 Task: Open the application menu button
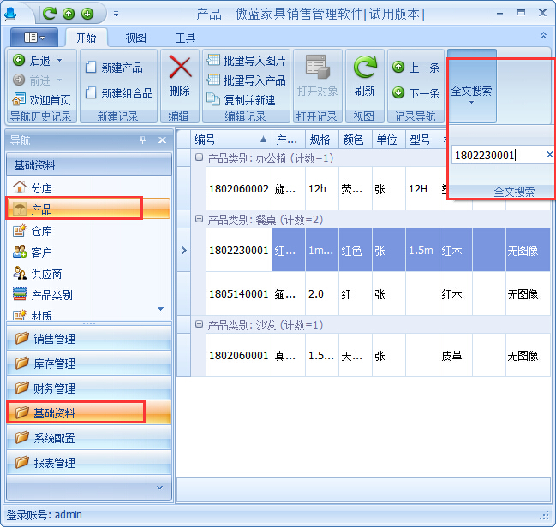click(34, 37)
